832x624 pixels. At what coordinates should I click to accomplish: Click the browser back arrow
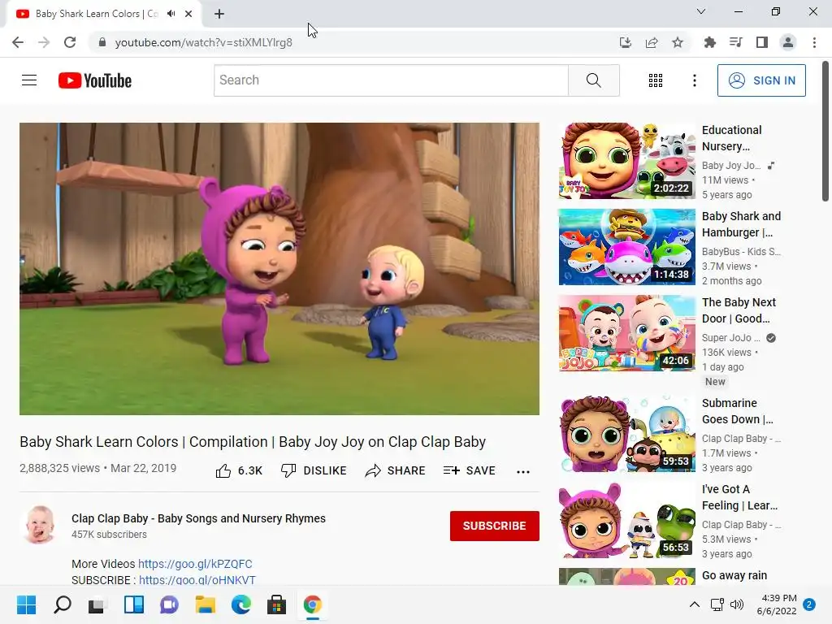click(x=18, y=42)
